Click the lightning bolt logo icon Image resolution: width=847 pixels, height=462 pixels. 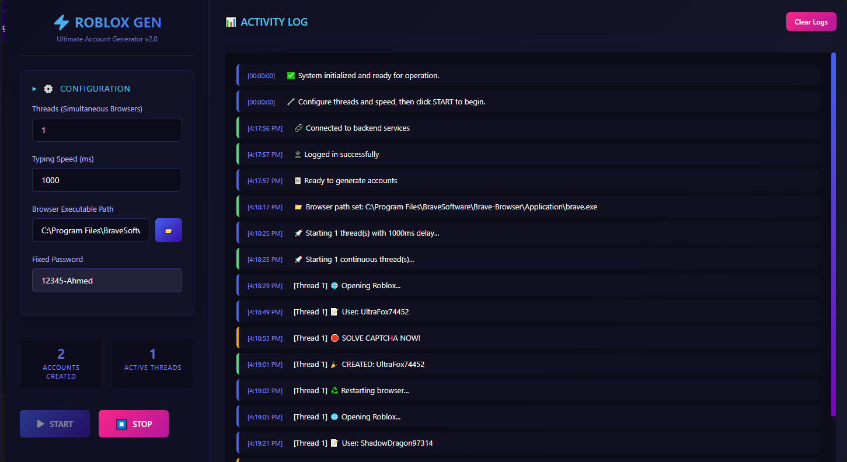[x=61, y=23]
